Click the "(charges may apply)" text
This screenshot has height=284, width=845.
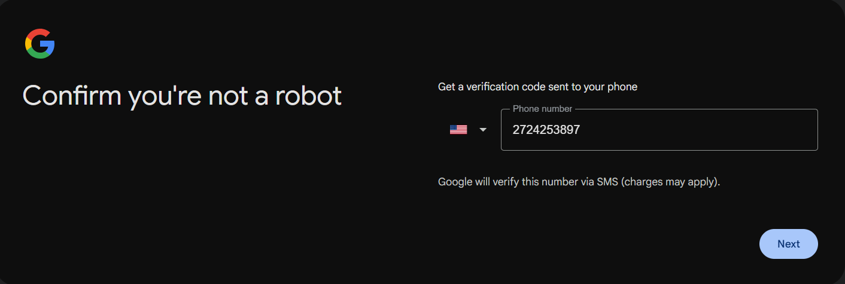tap(670, 182)
